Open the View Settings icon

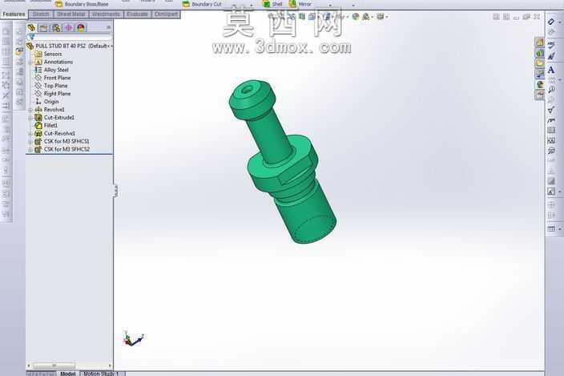381,17
